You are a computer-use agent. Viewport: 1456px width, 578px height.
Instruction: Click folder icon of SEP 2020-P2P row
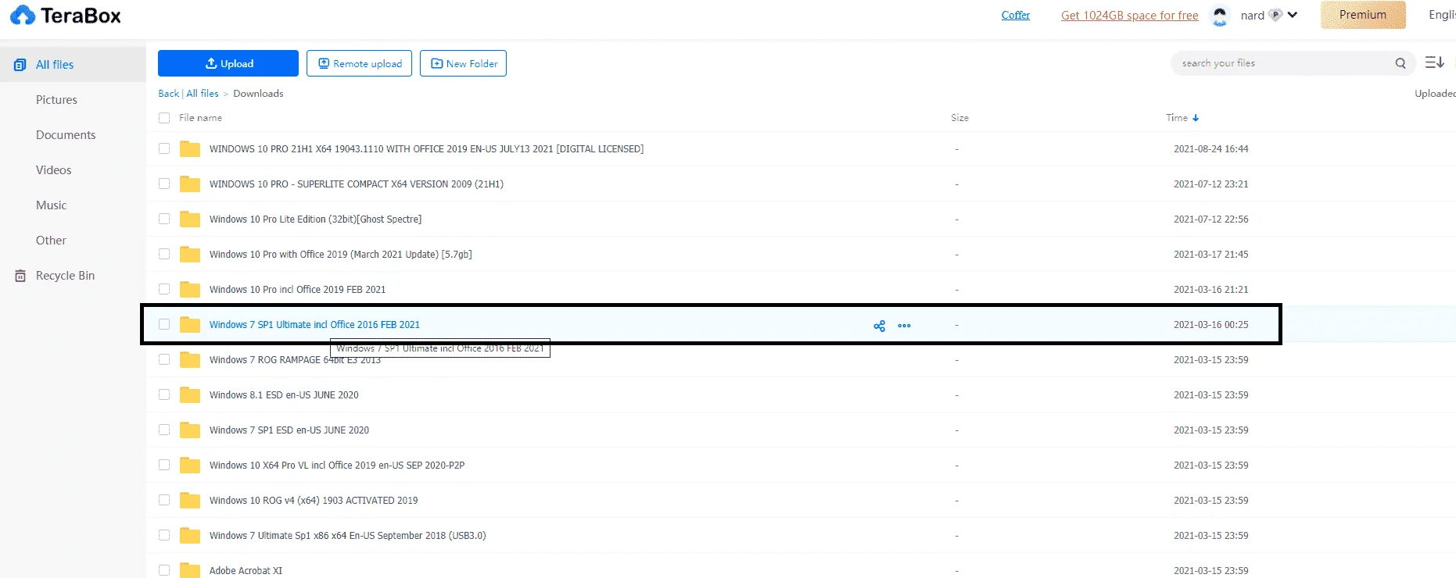pos(190,465)
